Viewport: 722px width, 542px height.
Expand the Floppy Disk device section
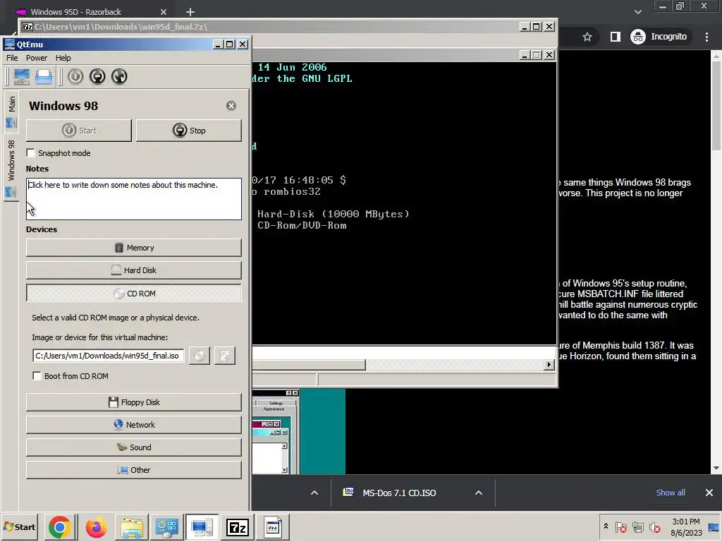133,402
